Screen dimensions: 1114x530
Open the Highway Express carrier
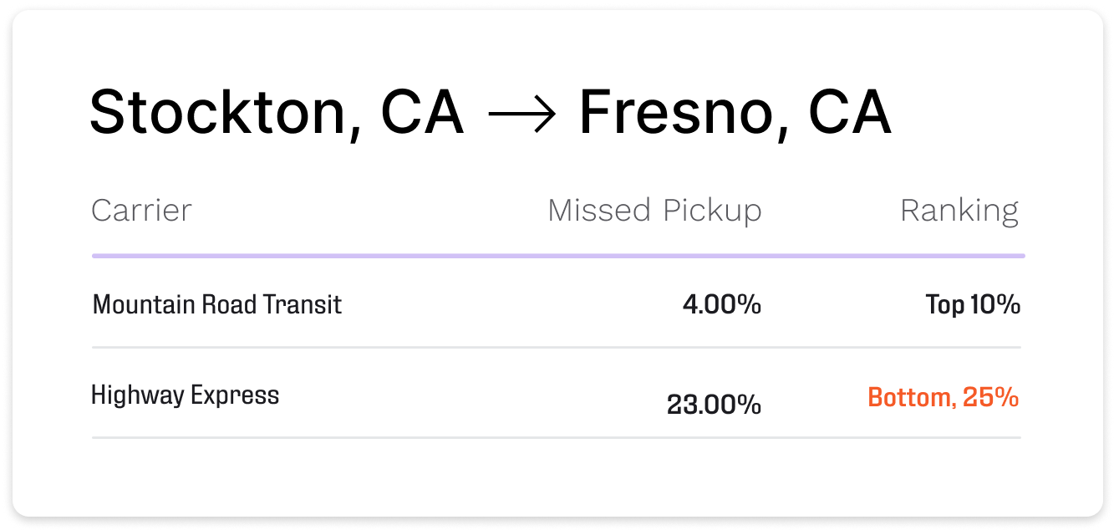(x=185, y=395)
